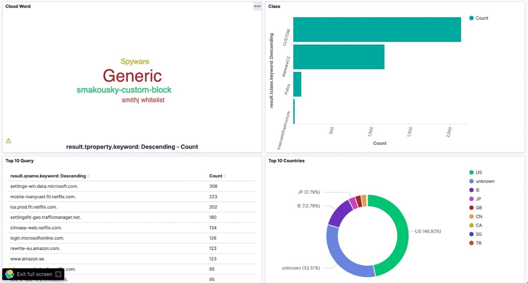The image size is (528, 283).
Task: Click the CUSTOM bar in Class chart
Action: pos(377,30)
